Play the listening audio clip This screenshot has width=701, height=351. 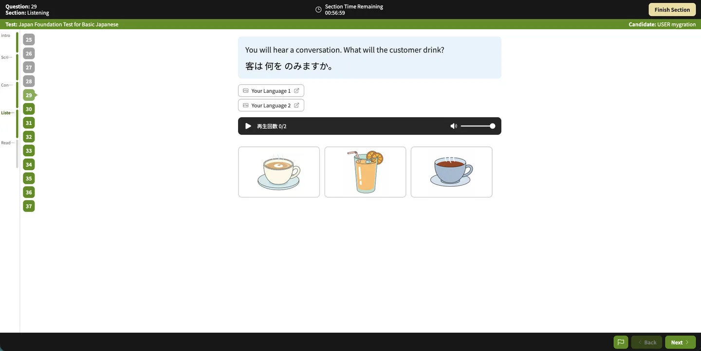click(248, 126)
